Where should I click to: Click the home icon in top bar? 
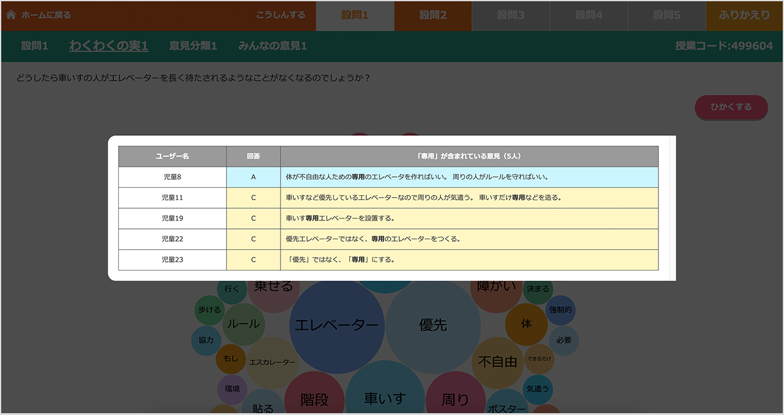click(x=10, y=15)
